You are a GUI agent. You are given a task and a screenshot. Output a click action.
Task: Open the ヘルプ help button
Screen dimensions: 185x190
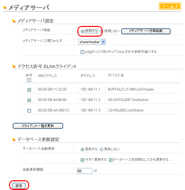click(x=170, y=6)
